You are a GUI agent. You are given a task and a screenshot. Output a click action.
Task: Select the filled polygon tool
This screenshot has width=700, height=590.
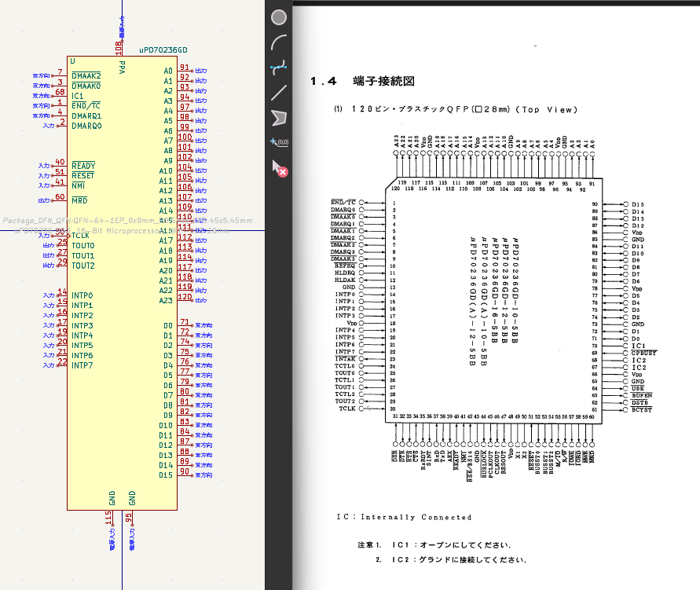(x=279, y=118)
